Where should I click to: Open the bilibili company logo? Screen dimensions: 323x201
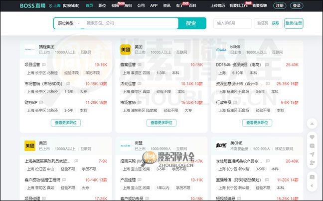[221, 49]
